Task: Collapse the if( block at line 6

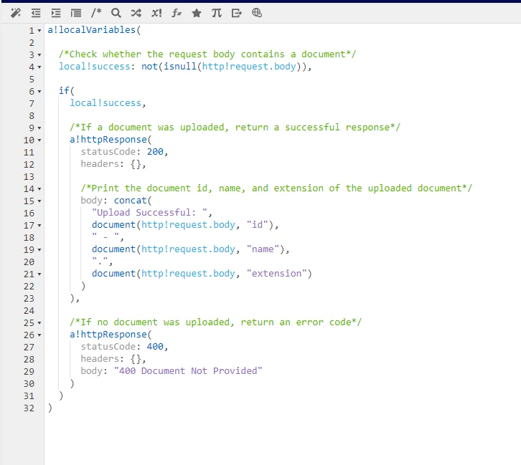Action: [x=39, y=91]
